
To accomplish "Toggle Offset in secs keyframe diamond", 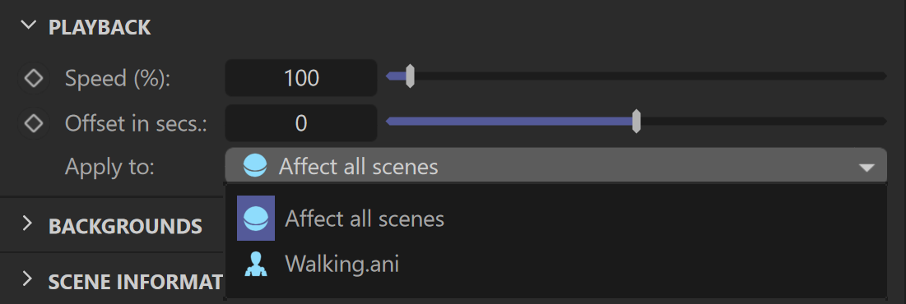I will pos(34,123).
